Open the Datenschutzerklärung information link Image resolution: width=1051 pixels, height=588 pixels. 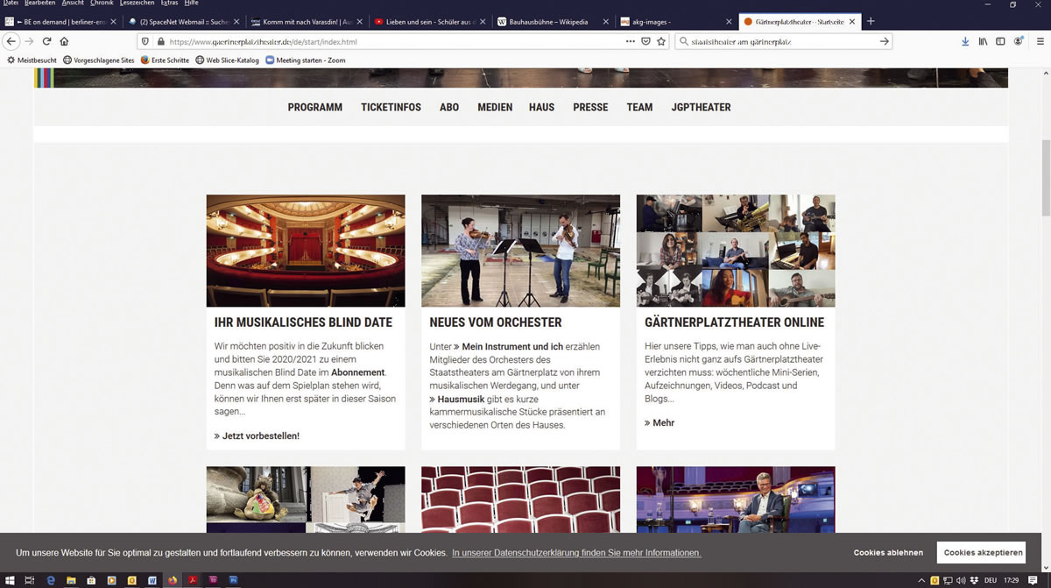tap(576, 553)
